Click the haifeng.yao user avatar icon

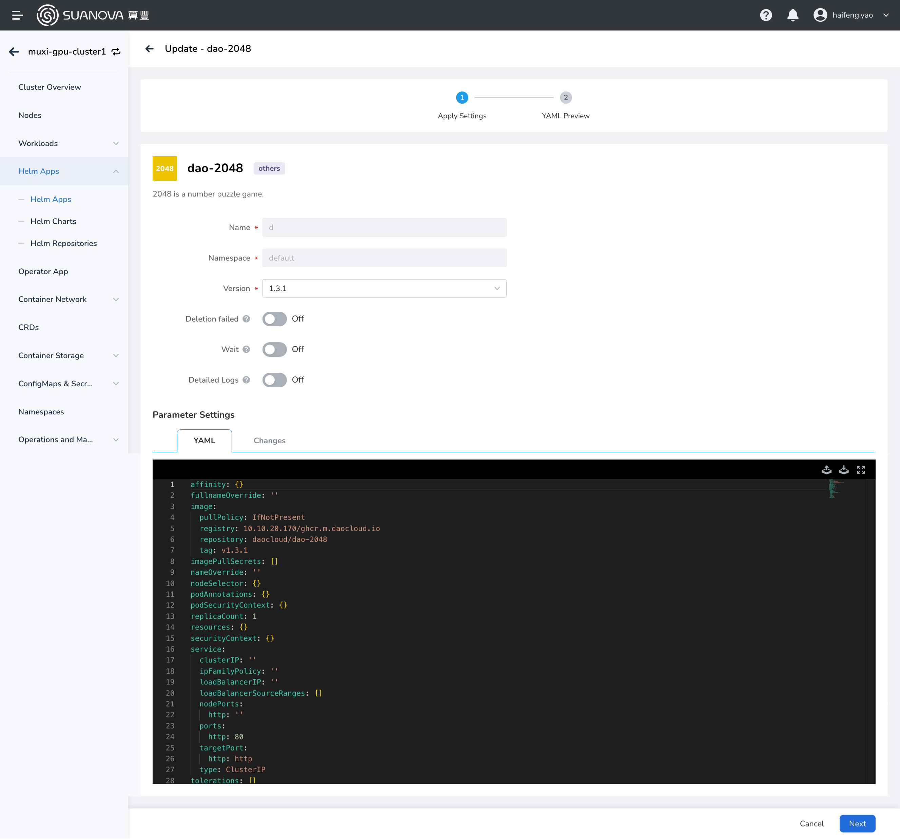click(820, 15)
